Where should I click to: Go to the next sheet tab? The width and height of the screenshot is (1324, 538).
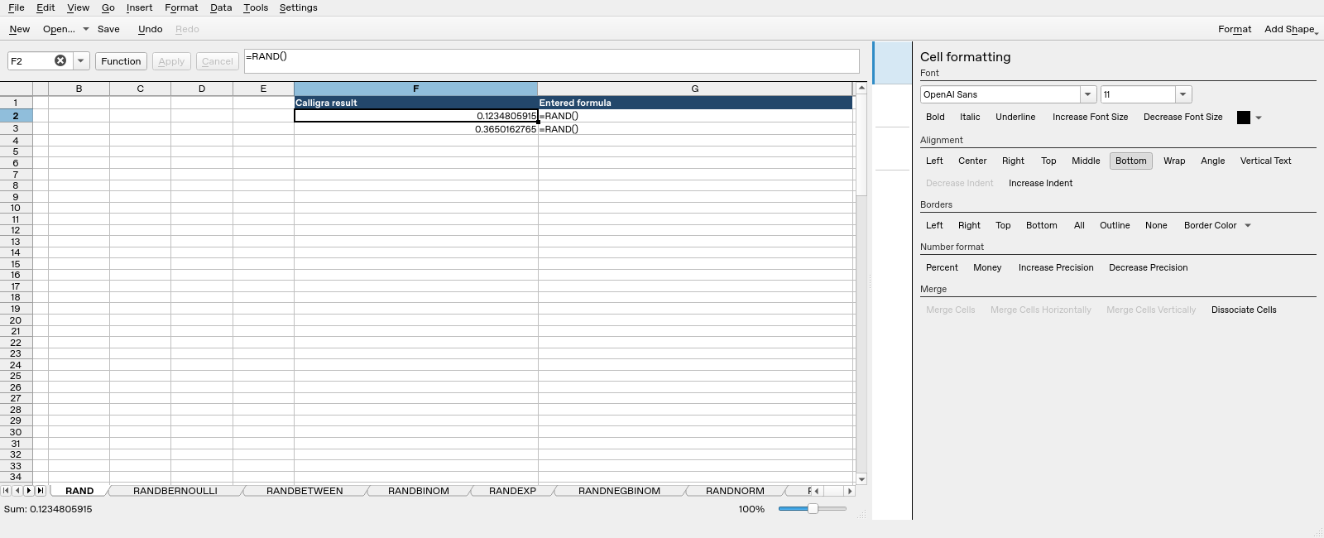click(29, 491)
